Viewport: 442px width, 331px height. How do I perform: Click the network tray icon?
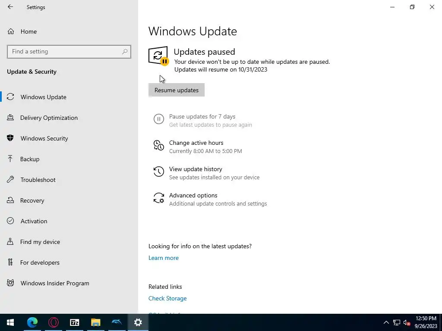(397, 322)
